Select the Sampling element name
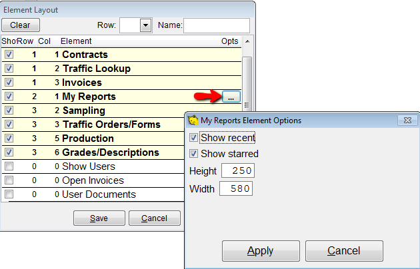This screenshot has height=269, width=420. pyautogui.click(x=84, y=111)
